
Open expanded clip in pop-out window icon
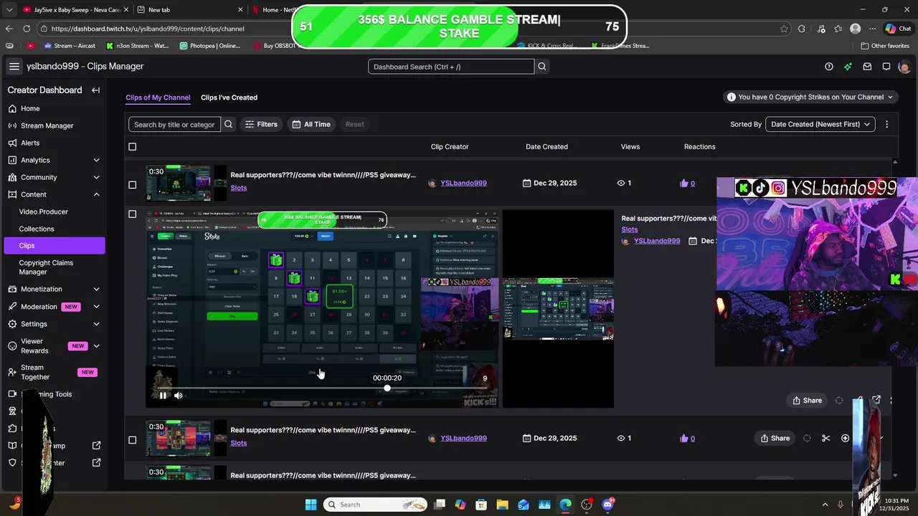click(876, 400)
